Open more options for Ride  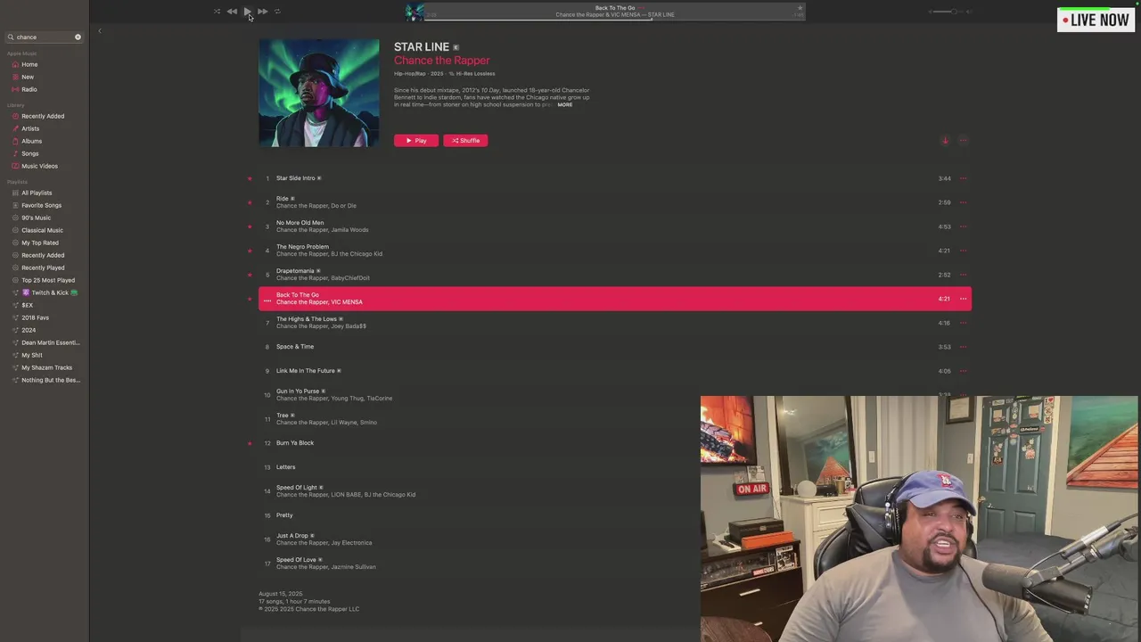963,202
